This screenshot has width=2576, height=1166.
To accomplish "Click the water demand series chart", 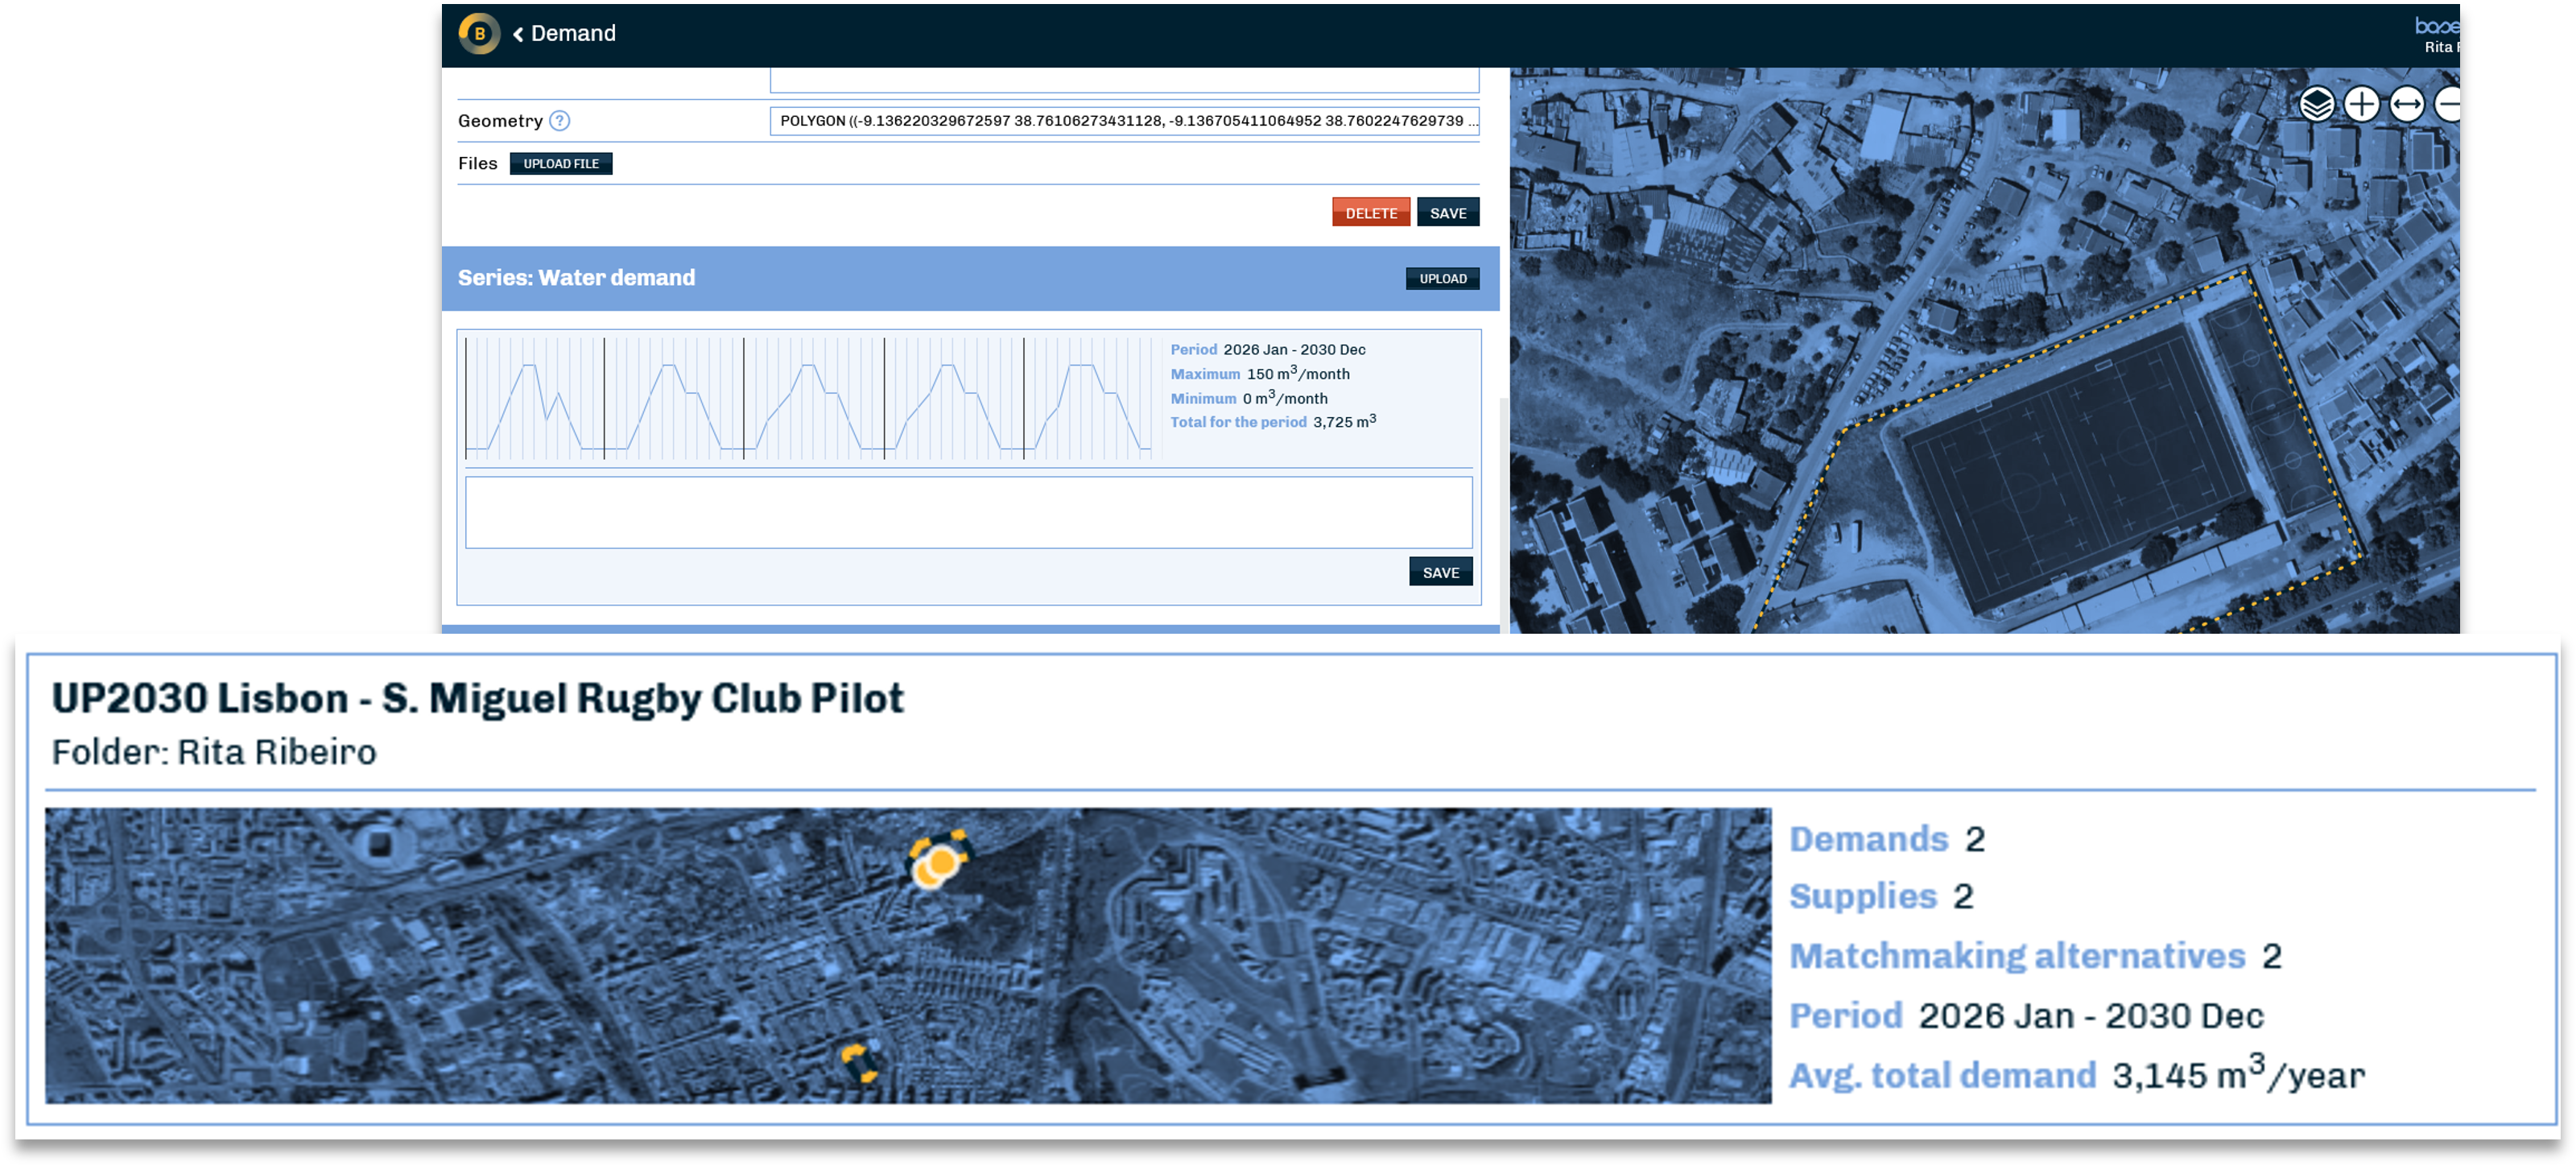I will pos(811,399).
